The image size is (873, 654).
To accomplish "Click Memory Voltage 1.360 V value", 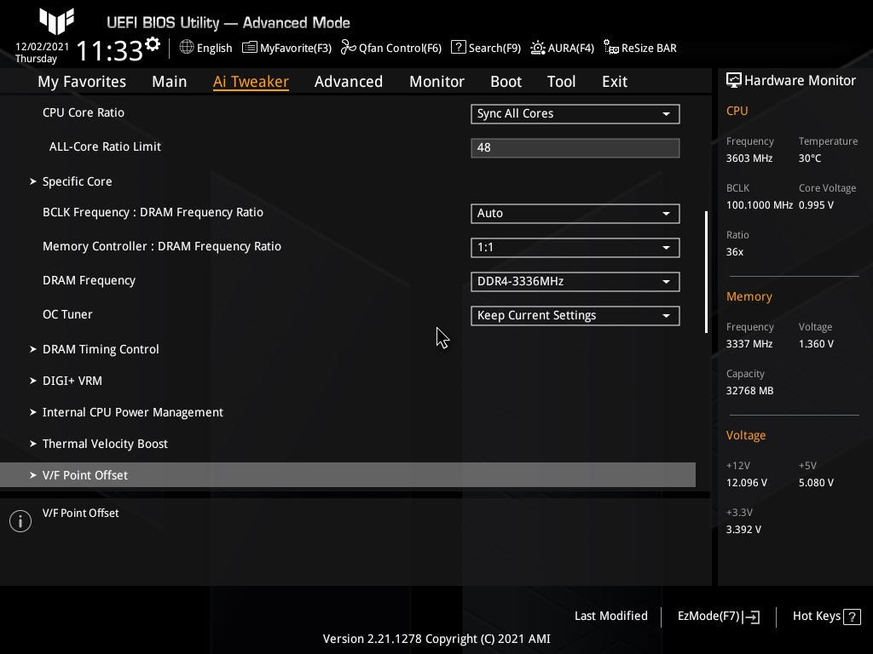I will pos(816,344).
